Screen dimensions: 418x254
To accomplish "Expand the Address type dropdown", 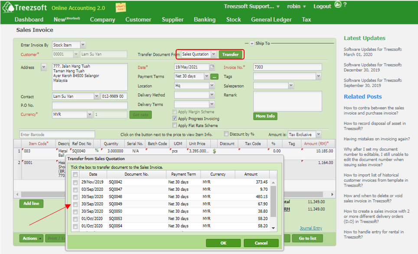I will [44, 67].
